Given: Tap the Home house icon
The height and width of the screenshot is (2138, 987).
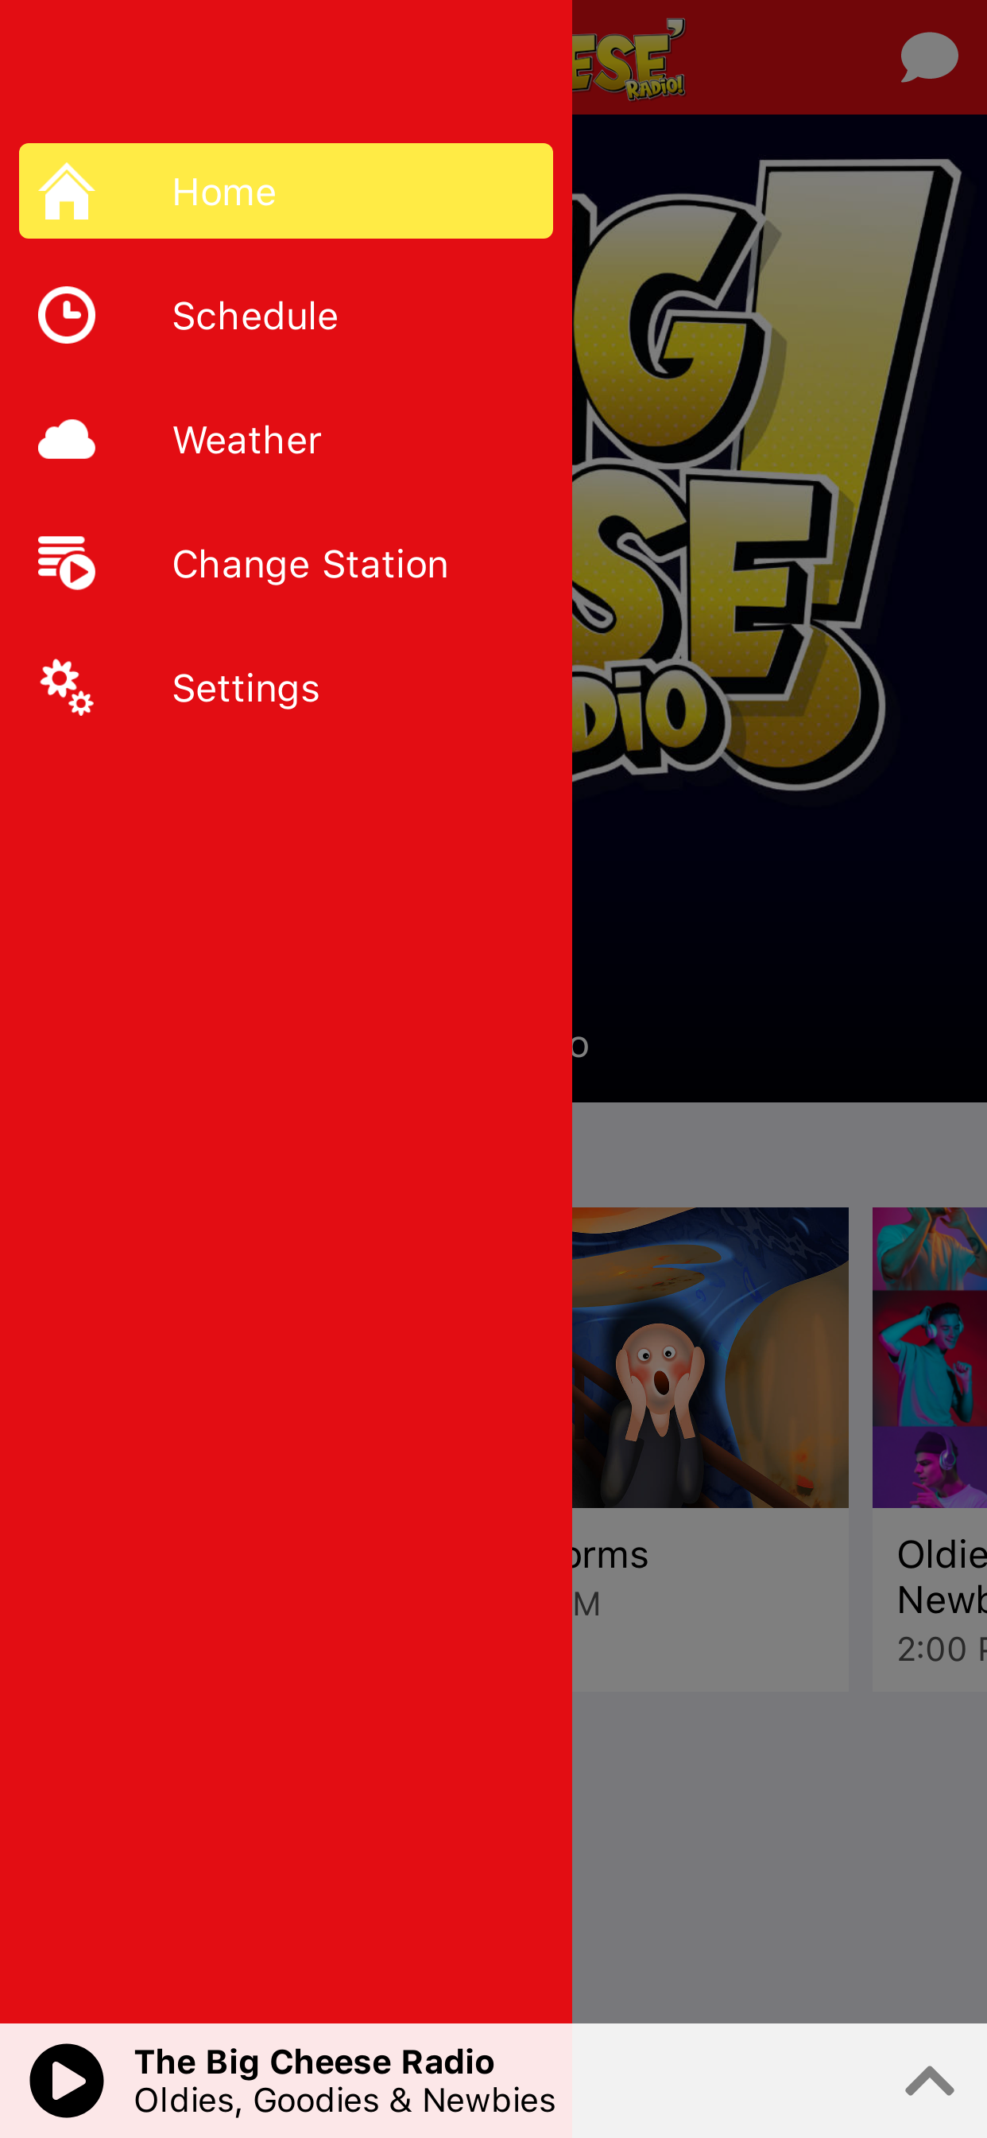Looking at the screenshot, I should [x=66, y=192].
